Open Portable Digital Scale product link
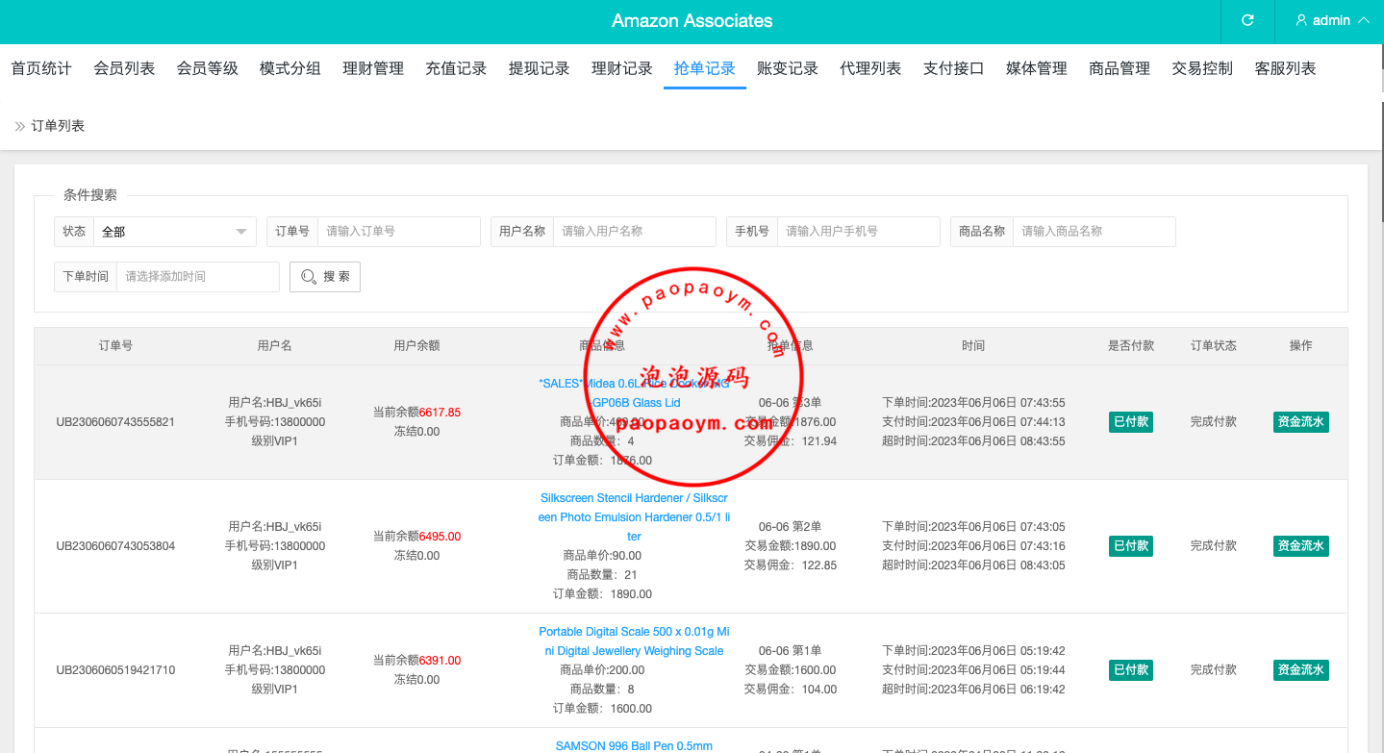The height and width of the screenshot is (753, 1384). click(634, 641)
